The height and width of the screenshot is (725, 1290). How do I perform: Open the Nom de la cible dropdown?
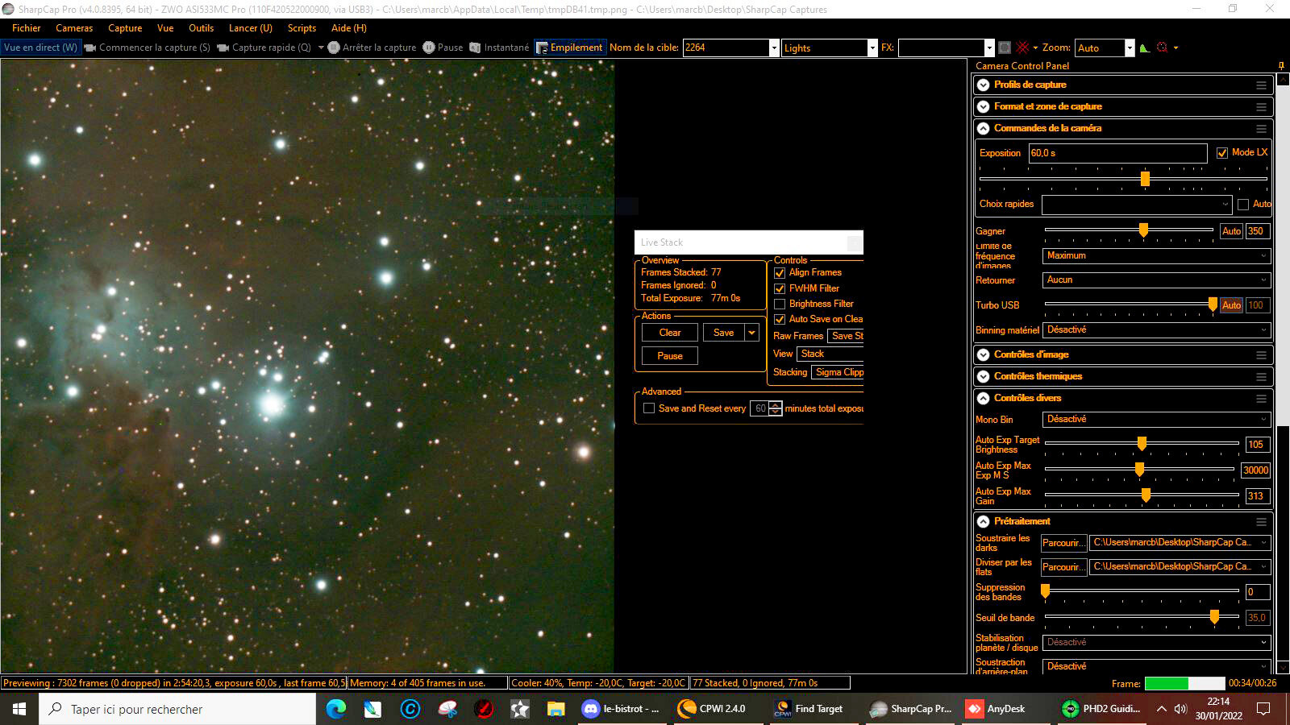(774, 48)
